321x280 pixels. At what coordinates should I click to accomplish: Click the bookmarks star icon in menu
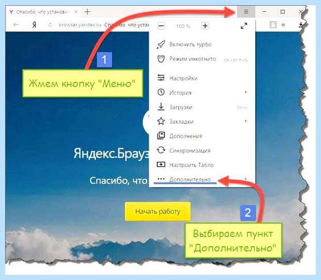(161, 121)
